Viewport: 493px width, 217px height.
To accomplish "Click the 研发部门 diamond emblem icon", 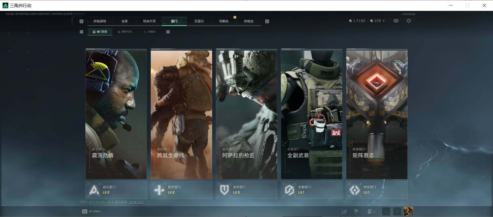I will click(355, 190).
